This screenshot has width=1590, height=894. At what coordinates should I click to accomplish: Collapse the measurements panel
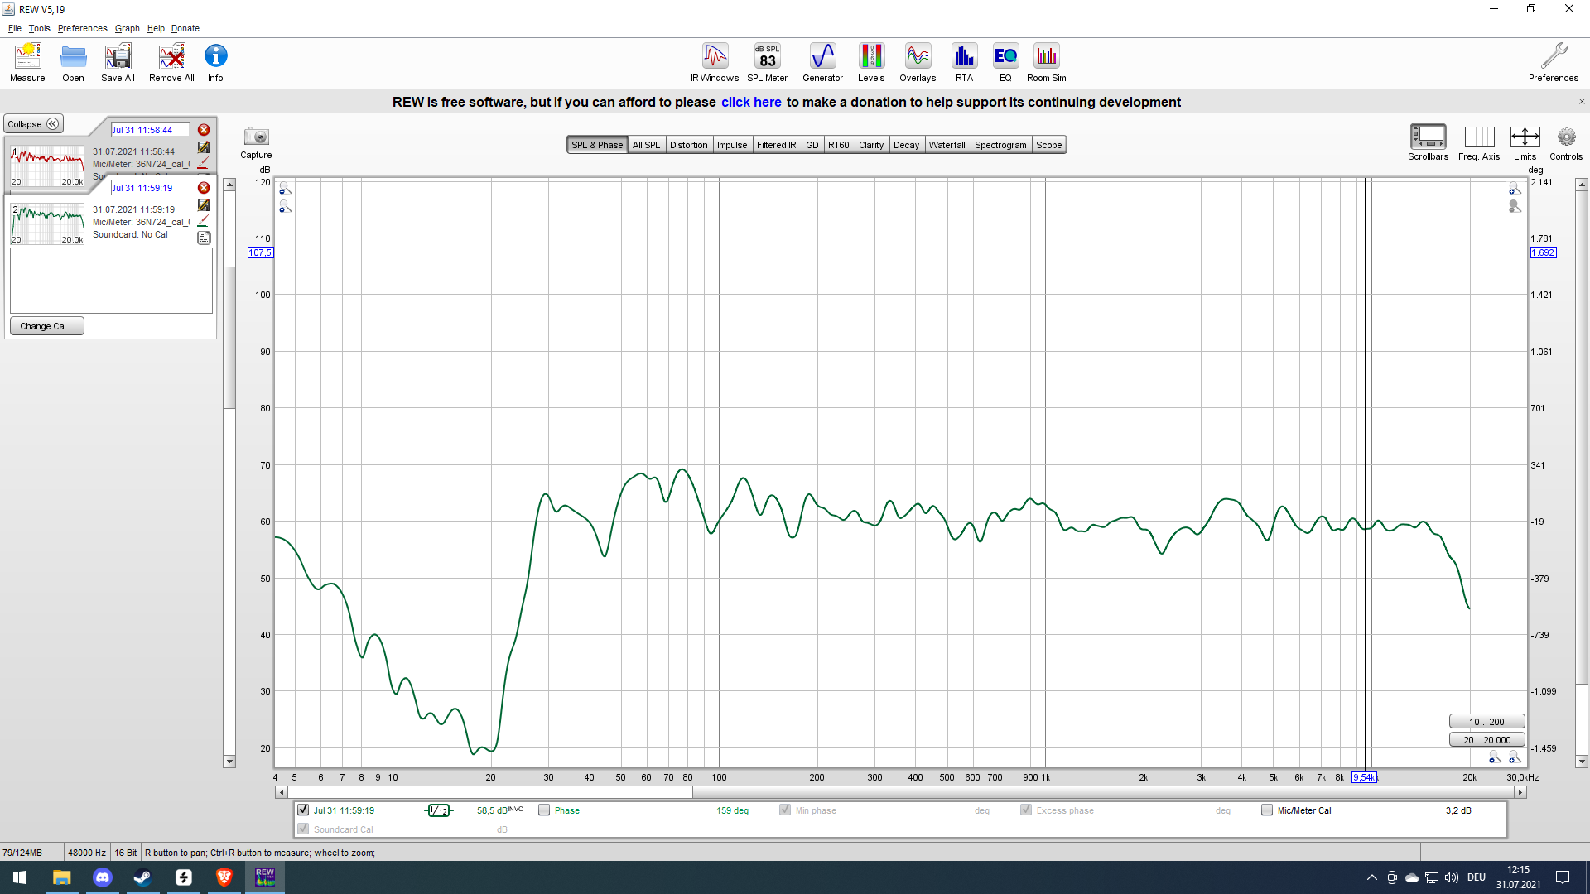pos(33,124)
